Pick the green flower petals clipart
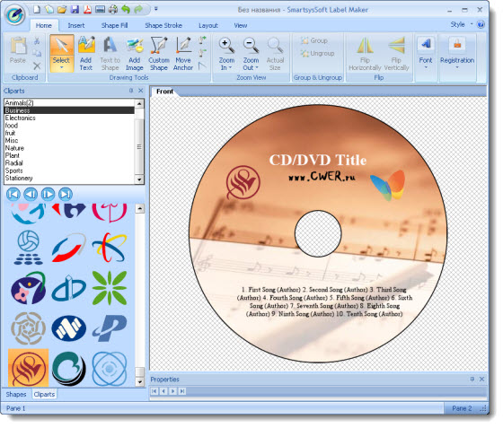 (110, 288)
